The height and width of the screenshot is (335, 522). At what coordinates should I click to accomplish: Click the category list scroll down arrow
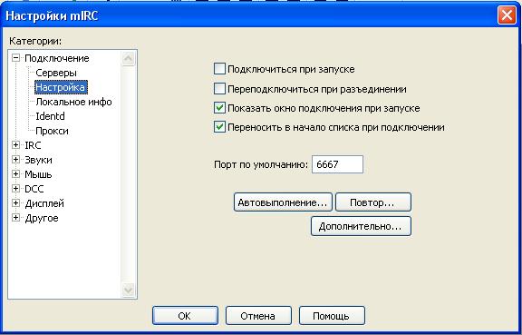[x=129, y=290]
